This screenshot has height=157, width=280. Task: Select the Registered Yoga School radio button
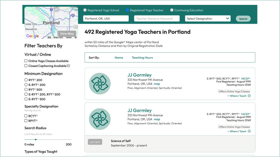85,10
